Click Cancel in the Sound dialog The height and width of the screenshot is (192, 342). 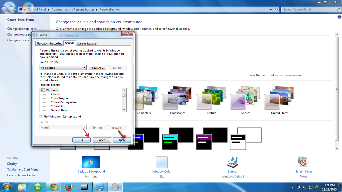102,140
